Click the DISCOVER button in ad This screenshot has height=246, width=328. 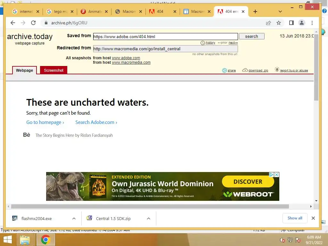tap(248, 182)
